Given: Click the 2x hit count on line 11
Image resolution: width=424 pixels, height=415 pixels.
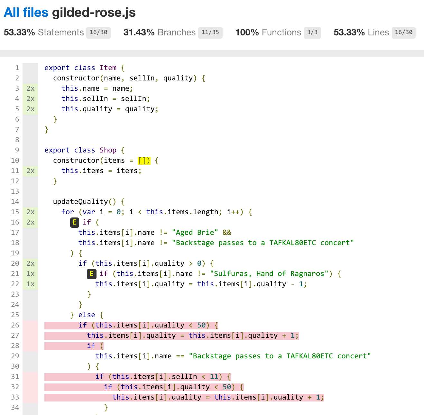Looking at the screenshot, I should click(x=31, y=171).
